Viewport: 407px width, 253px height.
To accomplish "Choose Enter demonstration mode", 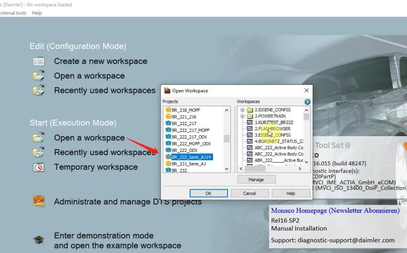I will click(x=117, y=240).
